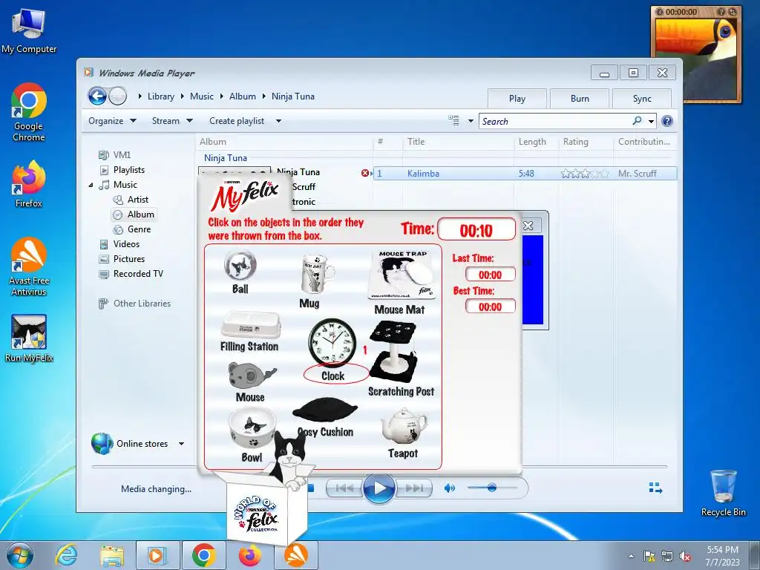Open search options dropdown arrow
Image resolution: width=760 pixels, height=570 pixels.
[x=651, y=121]
